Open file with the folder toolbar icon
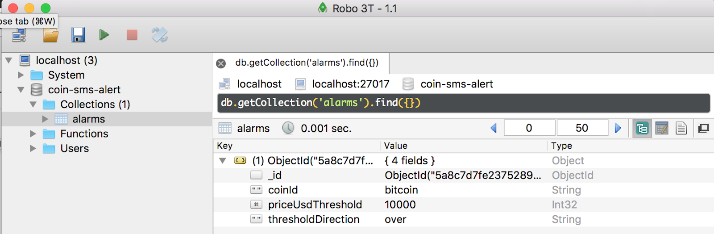Image resolution: width=714 pixels, height=234 pixels. 50,35
